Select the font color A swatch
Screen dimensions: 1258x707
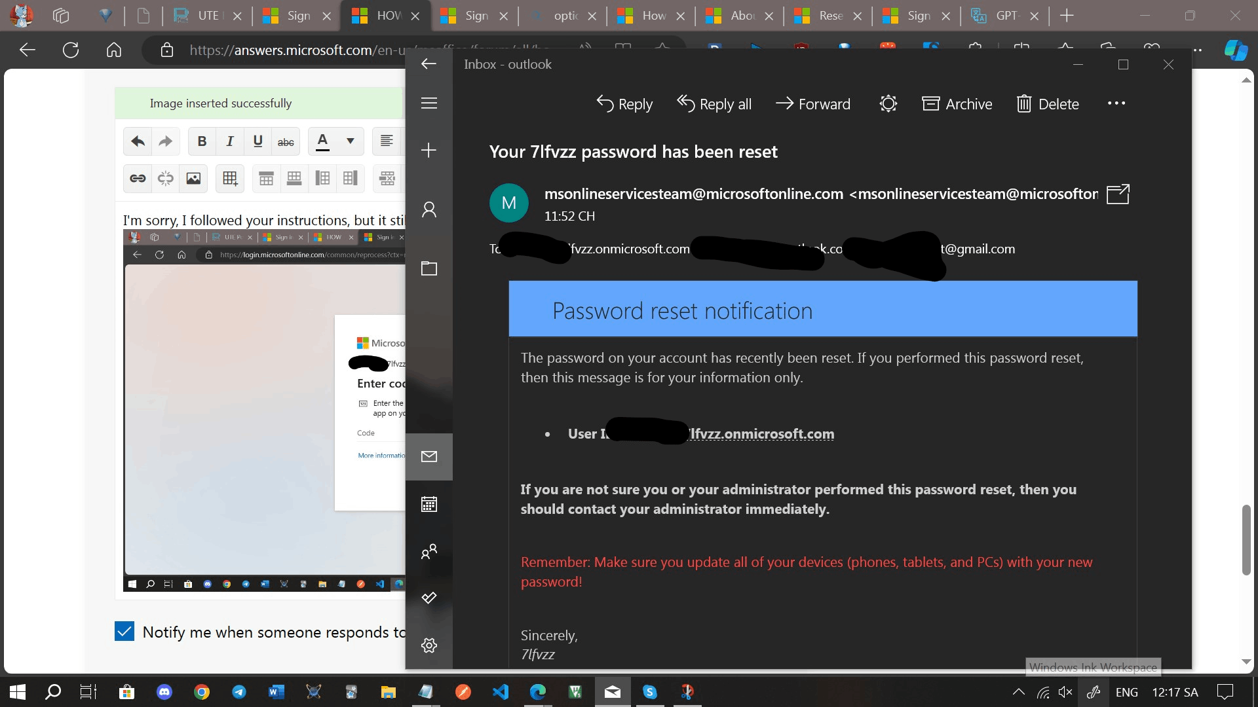pos(322,141)
